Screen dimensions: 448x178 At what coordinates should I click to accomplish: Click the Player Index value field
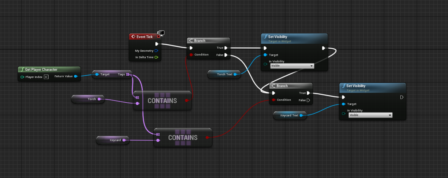click(46, 77)
